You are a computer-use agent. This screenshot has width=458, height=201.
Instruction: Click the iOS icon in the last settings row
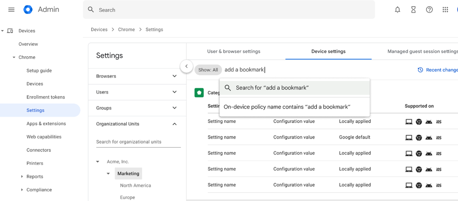[439, 185]
